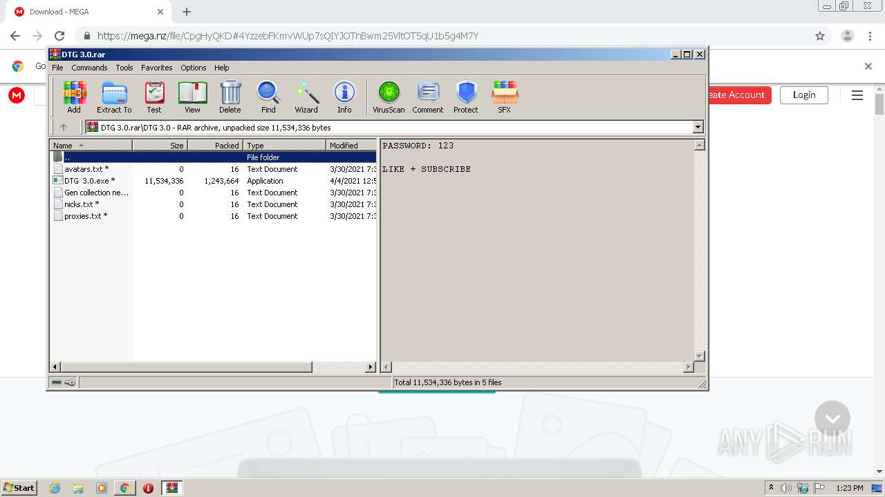
Task: Start VirusScan on the archive
Action: [x=389, y=97]
